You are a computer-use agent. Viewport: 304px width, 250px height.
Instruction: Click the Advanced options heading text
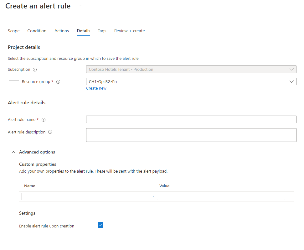pos(37,152)
